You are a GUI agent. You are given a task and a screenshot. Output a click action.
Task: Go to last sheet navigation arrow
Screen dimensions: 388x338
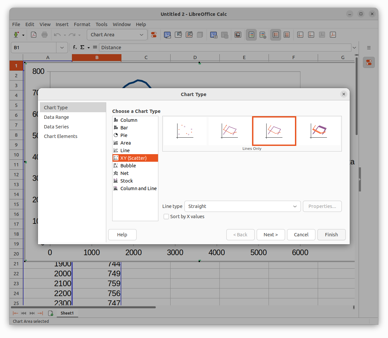(40, 313)
